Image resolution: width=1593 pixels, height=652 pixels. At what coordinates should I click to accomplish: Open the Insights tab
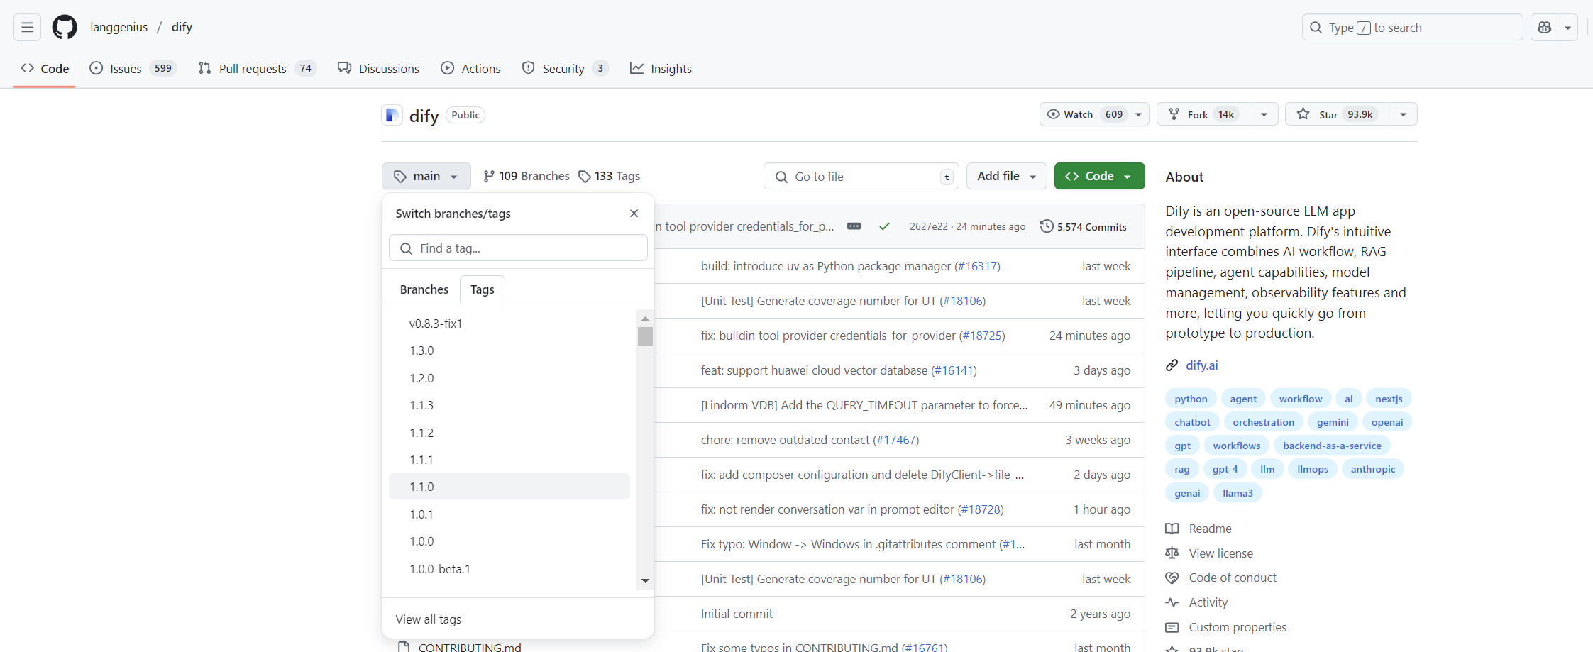(x=661, y=69)
